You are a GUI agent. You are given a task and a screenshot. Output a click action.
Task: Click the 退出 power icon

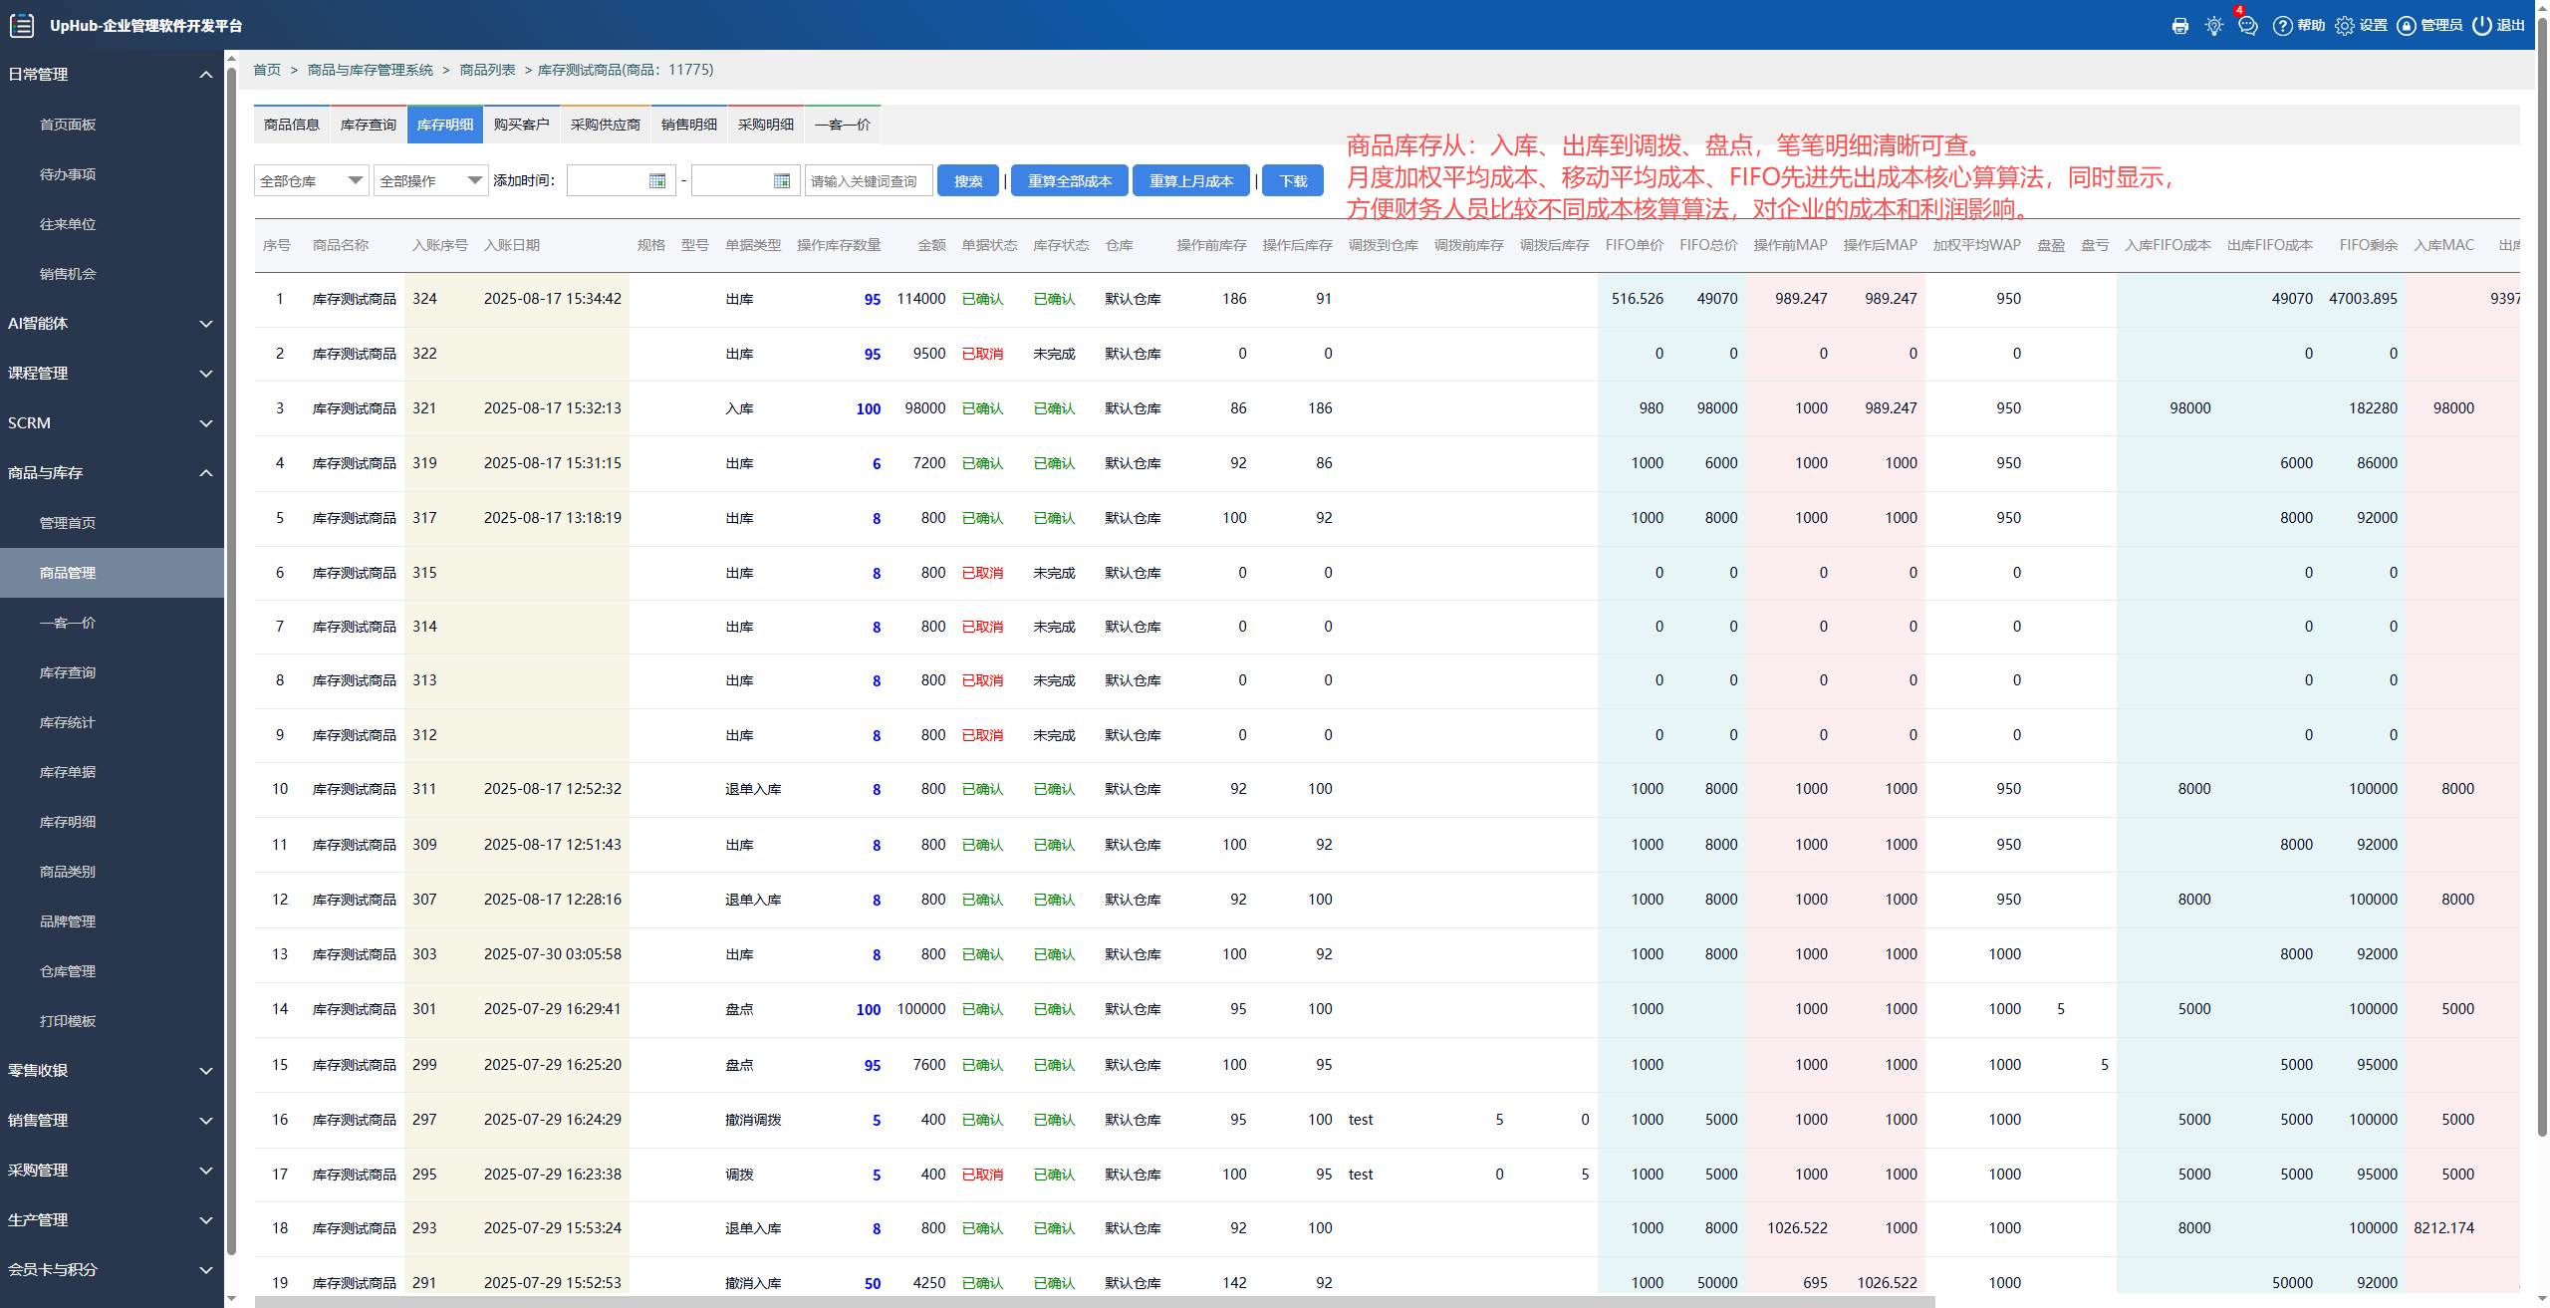(2482, 26)
